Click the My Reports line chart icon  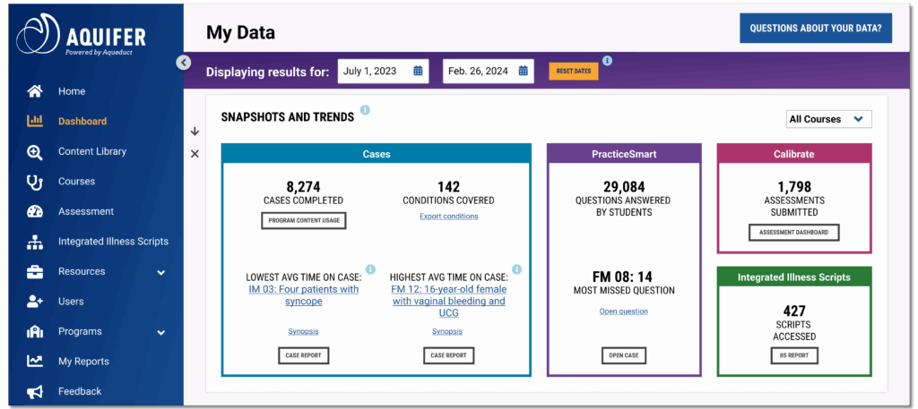coord(35,362)
